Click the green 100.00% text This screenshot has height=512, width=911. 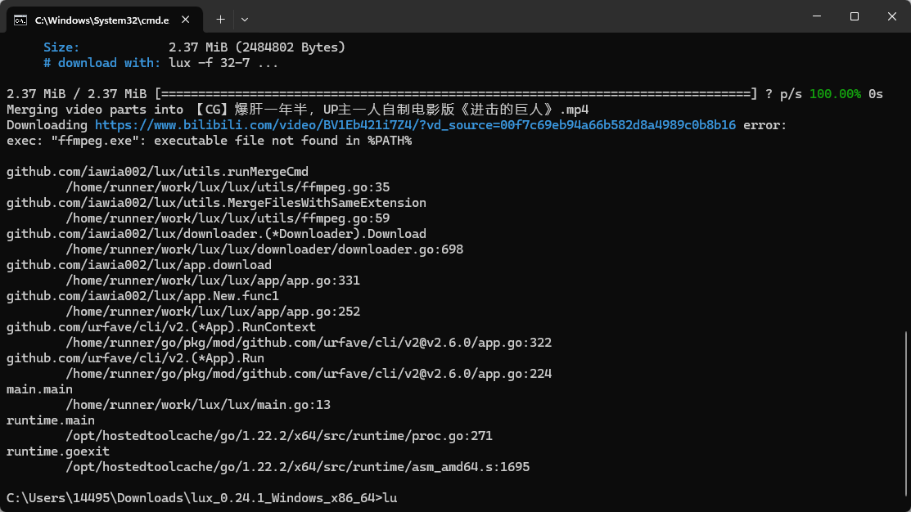click(x=835, y=94)
